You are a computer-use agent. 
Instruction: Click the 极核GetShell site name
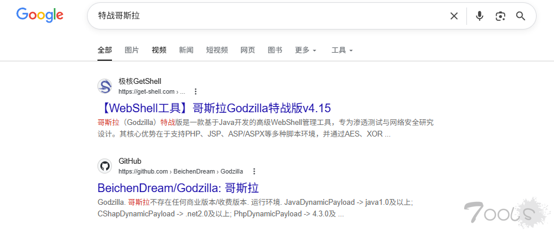140,82
